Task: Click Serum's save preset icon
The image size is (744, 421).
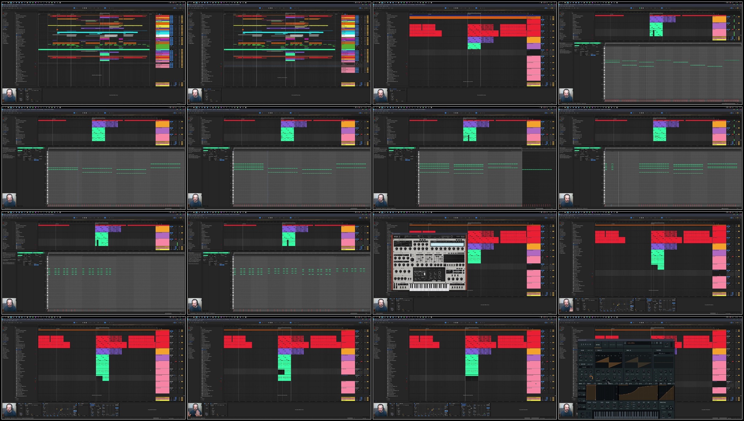Action: click(x=625, y=343)
